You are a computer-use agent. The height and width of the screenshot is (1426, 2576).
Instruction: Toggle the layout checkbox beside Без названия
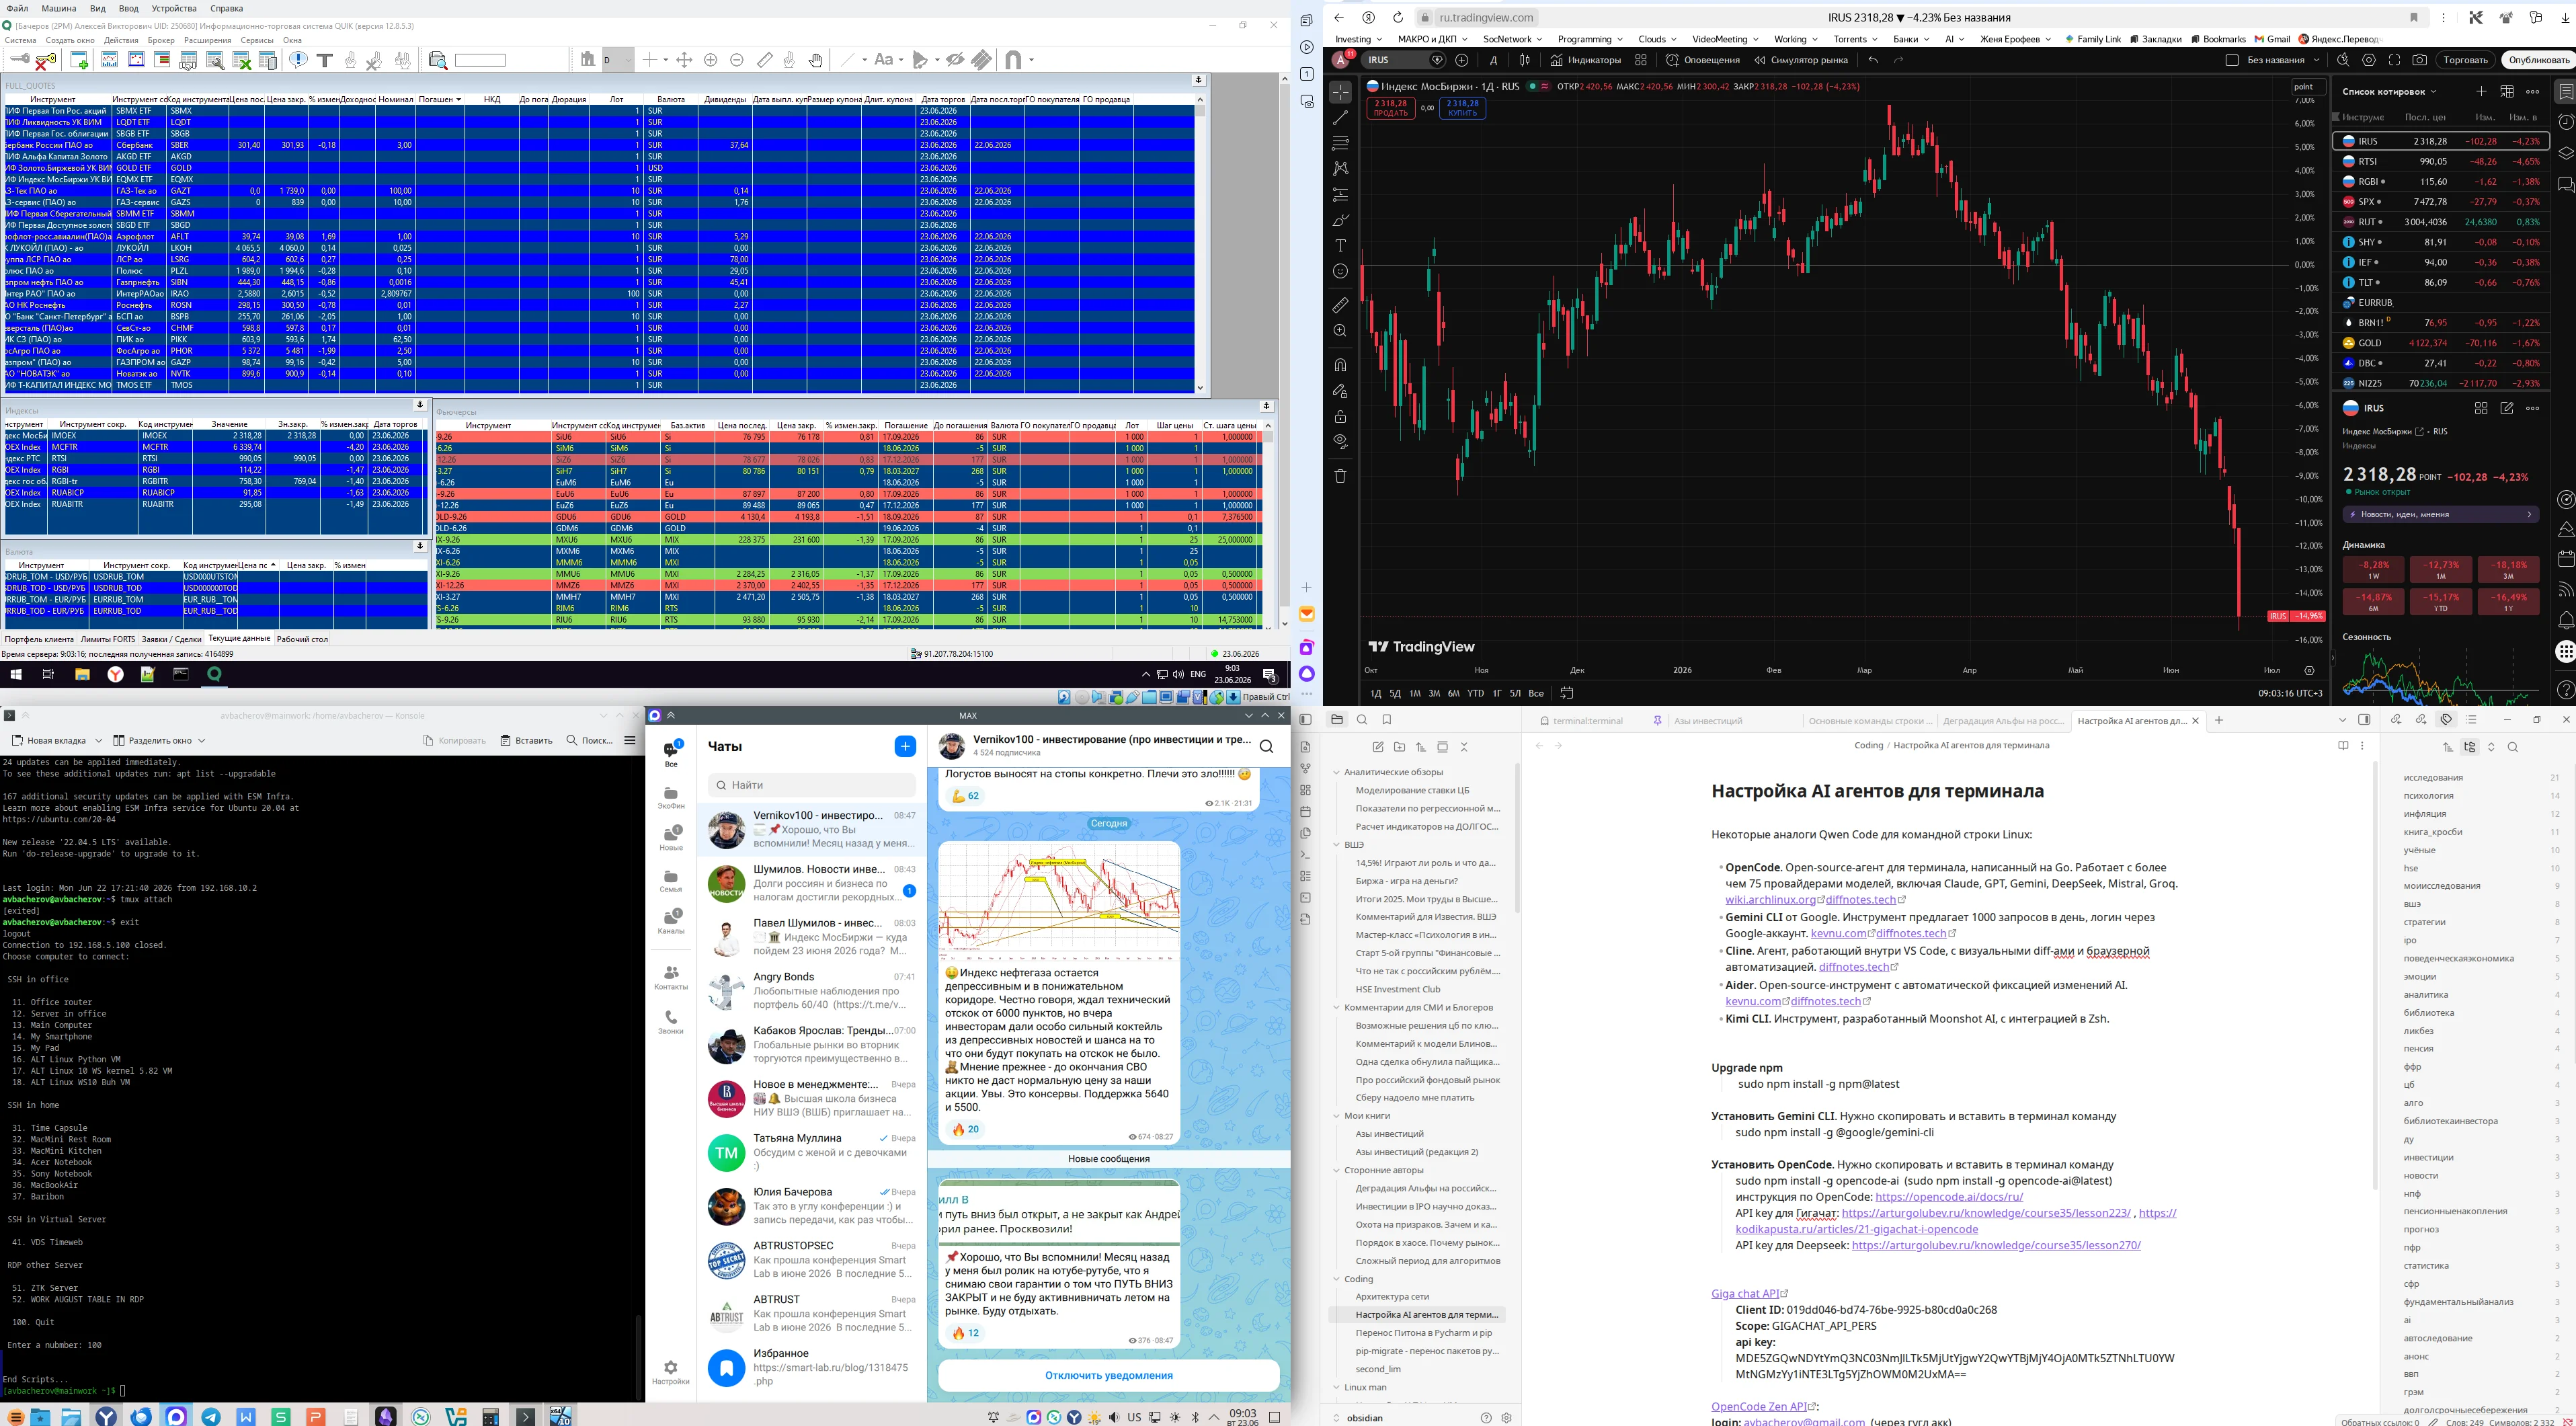click(2231, 60)
